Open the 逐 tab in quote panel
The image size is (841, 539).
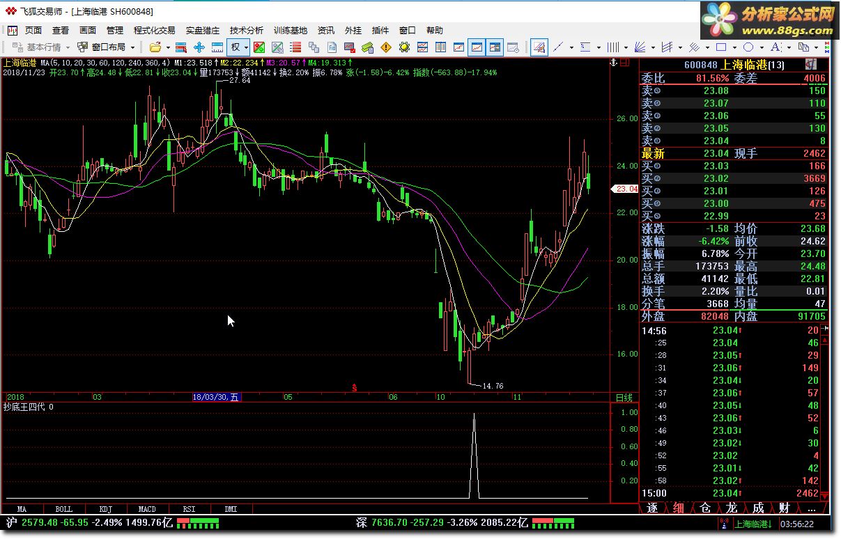click(x=652, y=508)
